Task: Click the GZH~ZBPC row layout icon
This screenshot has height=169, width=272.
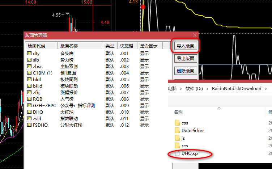Action: [29, 105]
